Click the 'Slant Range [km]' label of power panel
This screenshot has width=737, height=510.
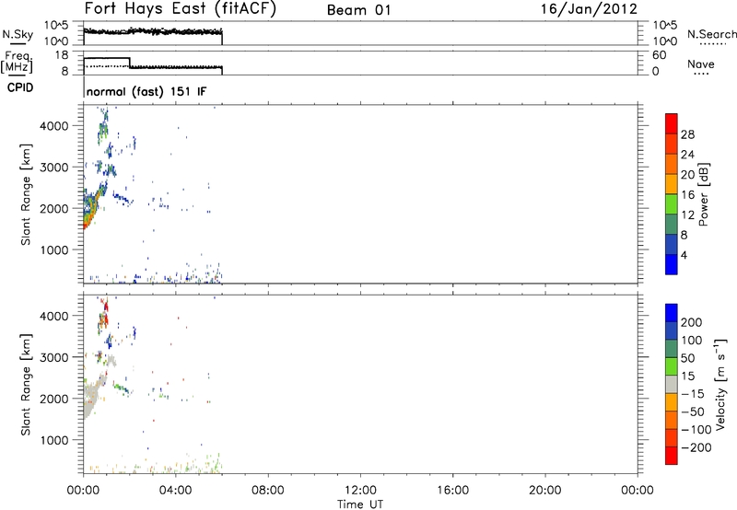(x=26, y=194)
